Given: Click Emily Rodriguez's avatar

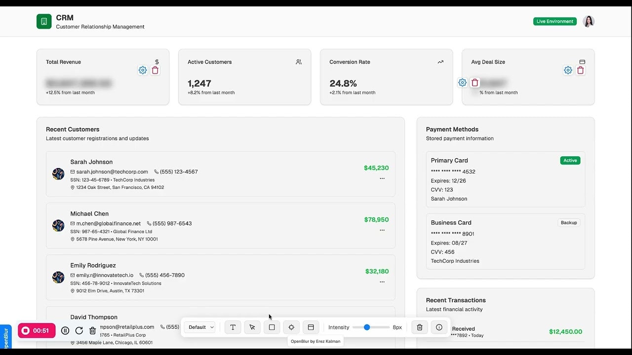Looking at the screenshot, I should tap(58, 277).
